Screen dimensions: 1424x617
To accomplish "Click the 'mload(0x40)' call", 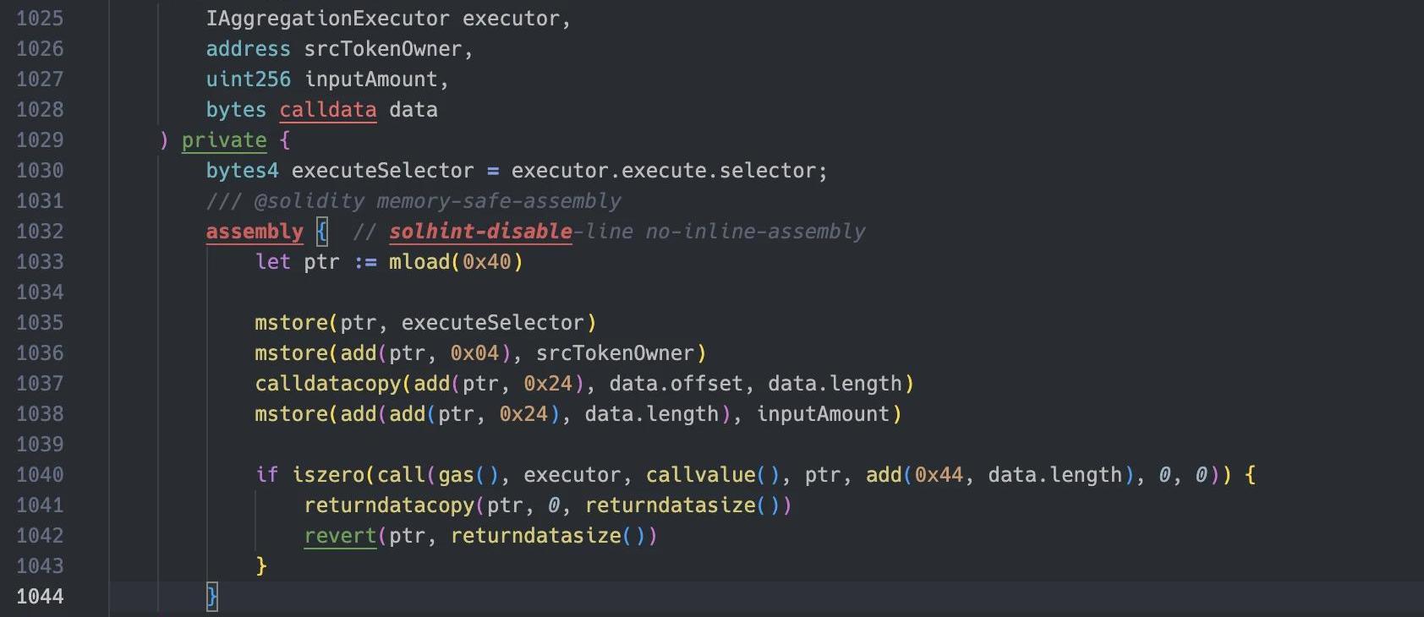I will (455, 262).
